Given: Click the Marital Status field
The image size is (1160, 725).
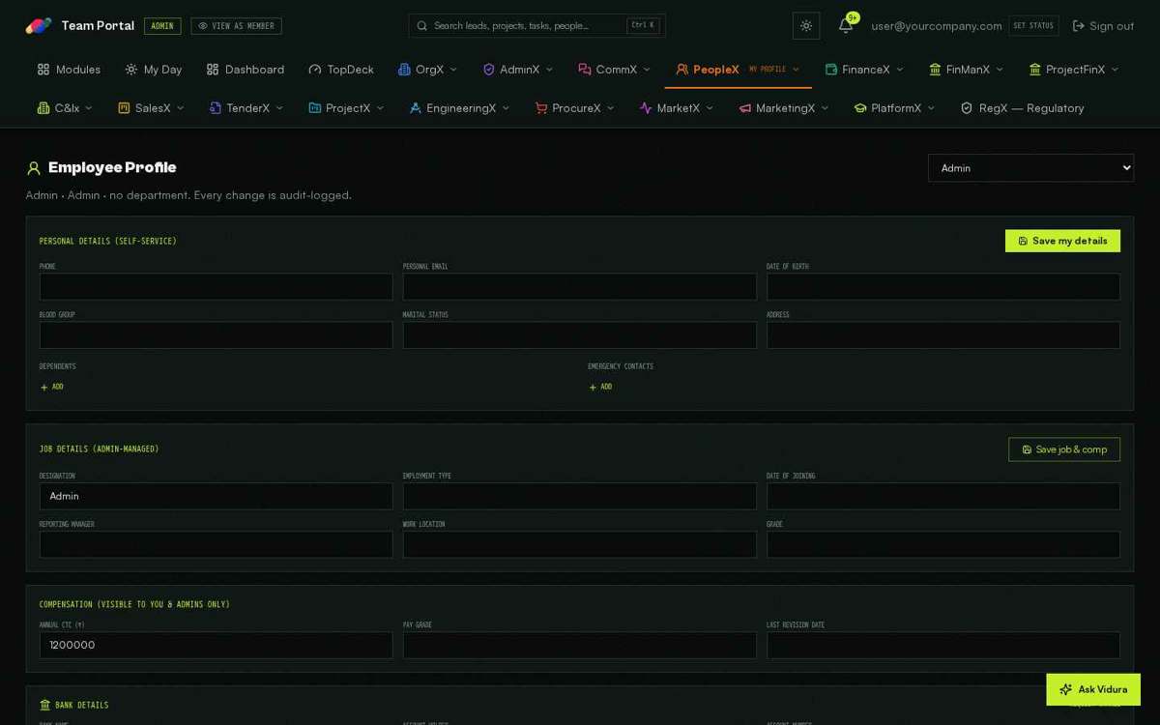Looking at the screenshot, I should [x=580, y=334].
